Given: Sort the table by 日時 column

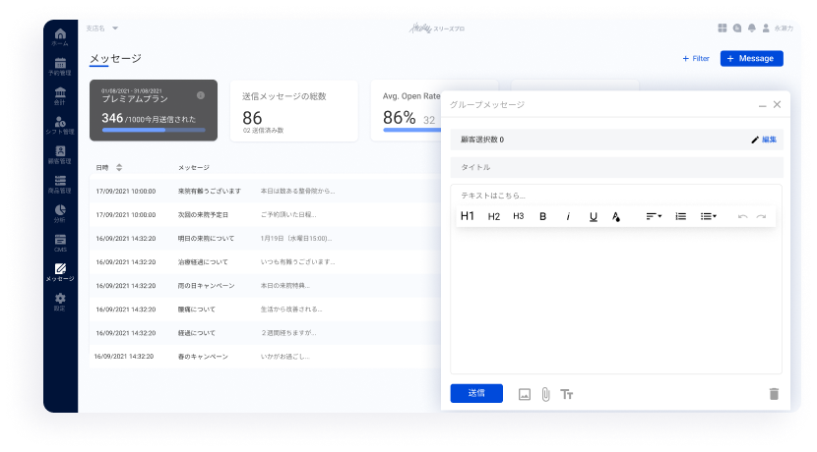Looking at the screenshot, I should (x=109, y=167).
